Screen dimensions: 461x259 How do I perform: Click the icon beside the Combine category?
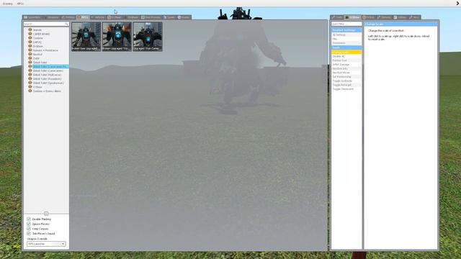coord(30,38)
